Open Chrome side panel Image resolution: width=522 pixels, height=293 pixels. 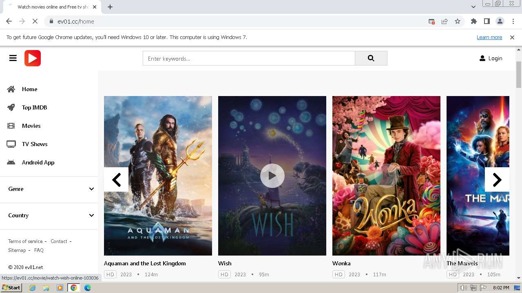pyautogui.click(x=487, y=22)
